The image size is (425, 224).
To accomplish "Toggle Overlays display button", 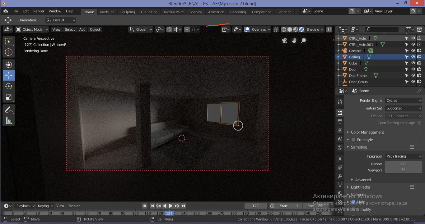I will [247, 29].
